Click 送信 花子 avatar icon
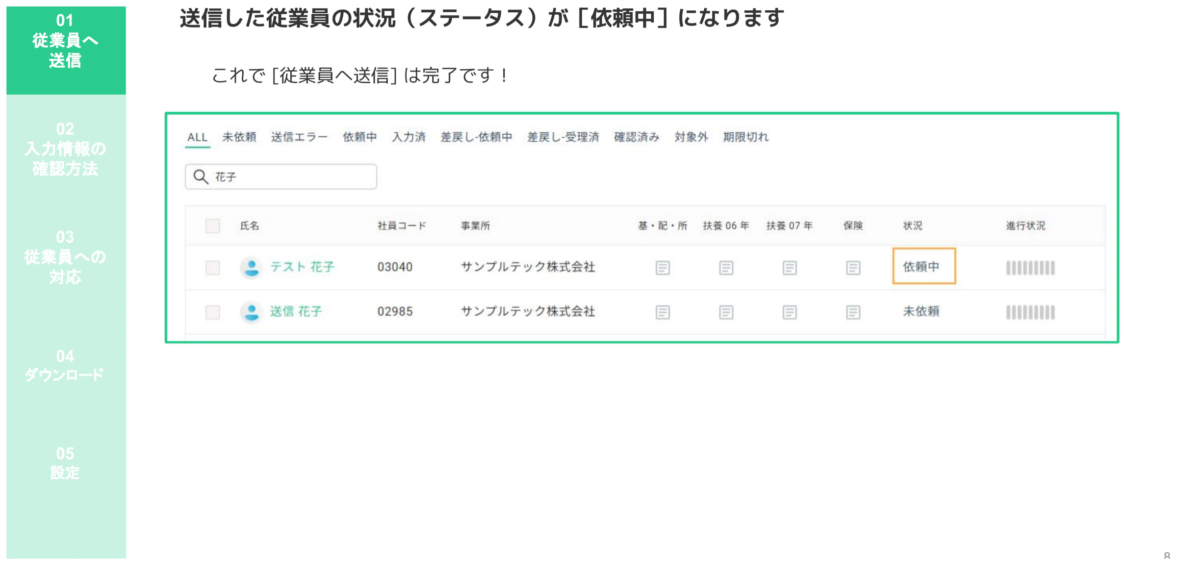This screenshot has width=1177, height=565. [252, 312]
